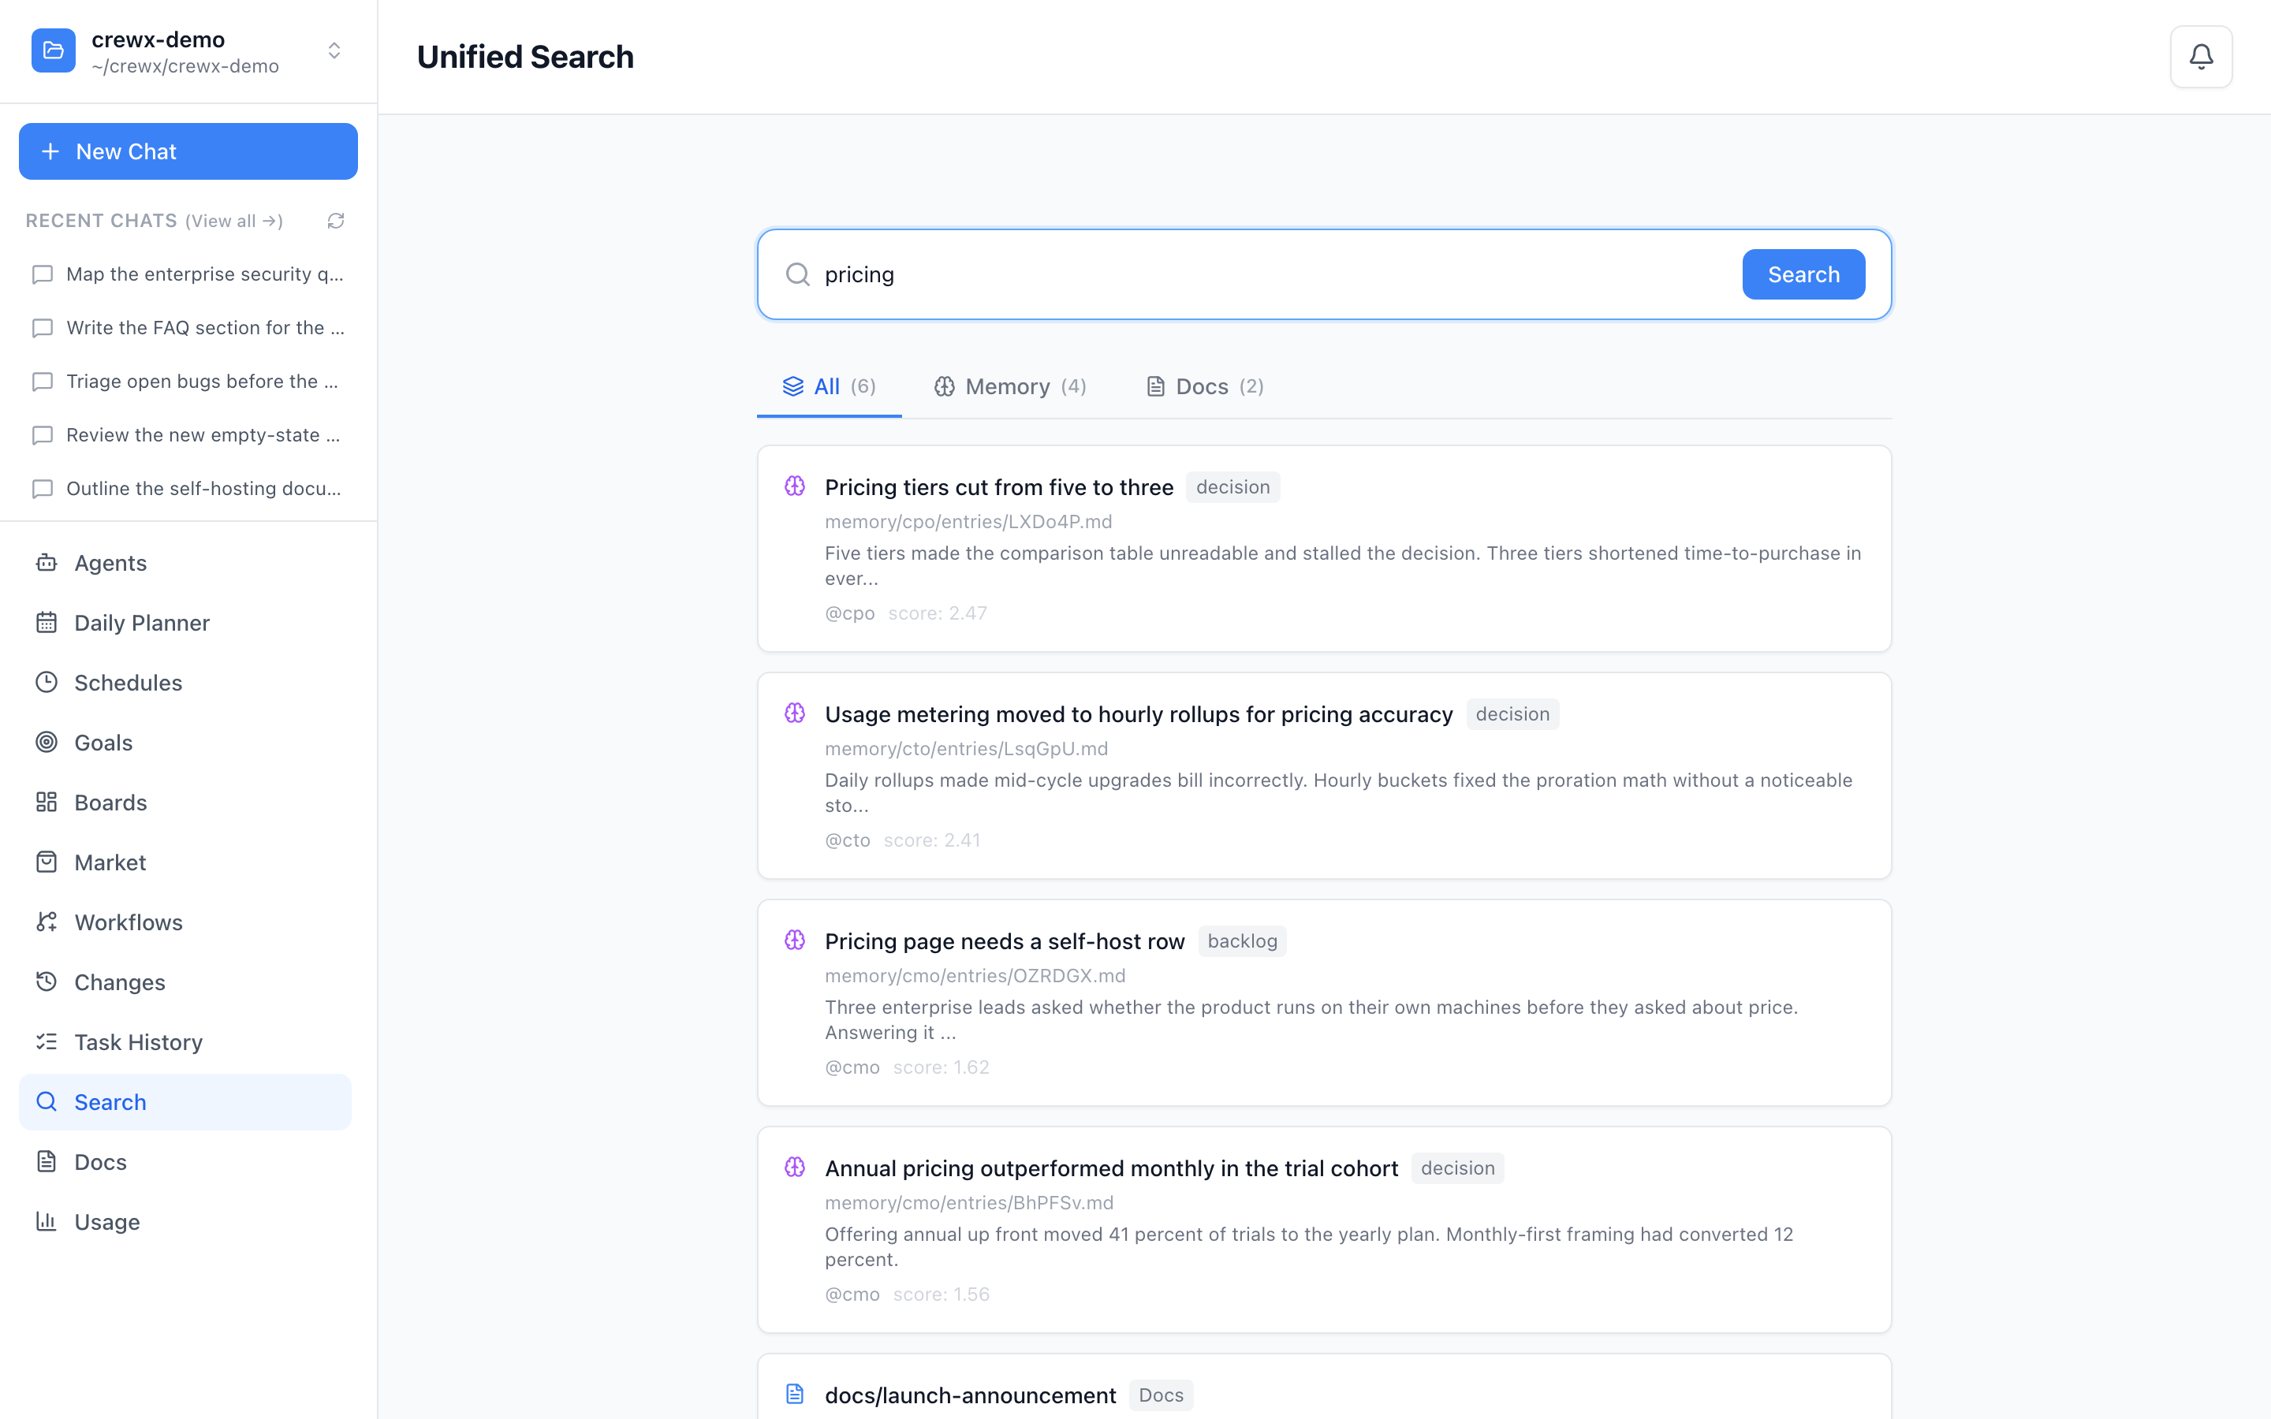Open the Changes view
Image resolution: width=2271 pixels, height=1419 pixels.
(185, 982)
